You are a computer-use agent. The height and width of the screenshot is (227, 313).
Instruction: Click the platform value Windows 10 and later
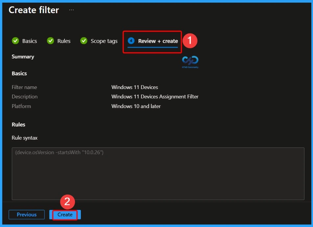tap(136, 106)
